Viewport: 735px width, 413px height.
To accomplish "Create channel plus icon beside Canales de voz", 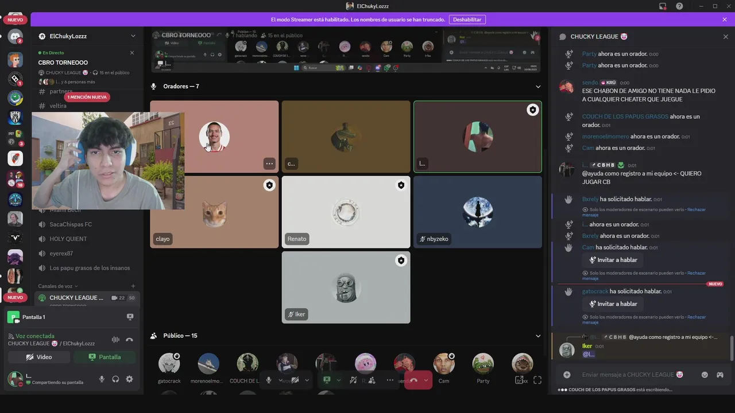I will point(133,286).
